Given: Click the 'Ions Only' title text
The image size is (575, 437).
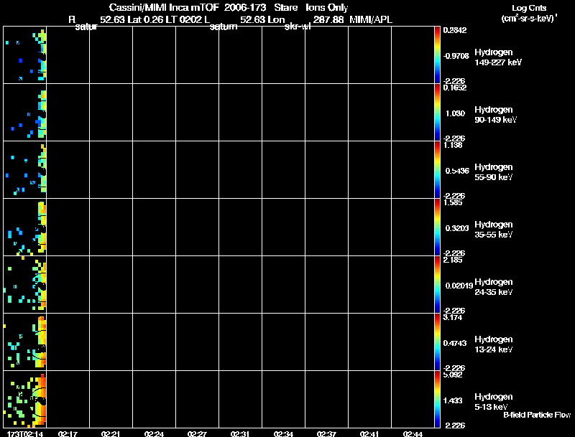Looking at the screenshot, I should coord(327,7).
